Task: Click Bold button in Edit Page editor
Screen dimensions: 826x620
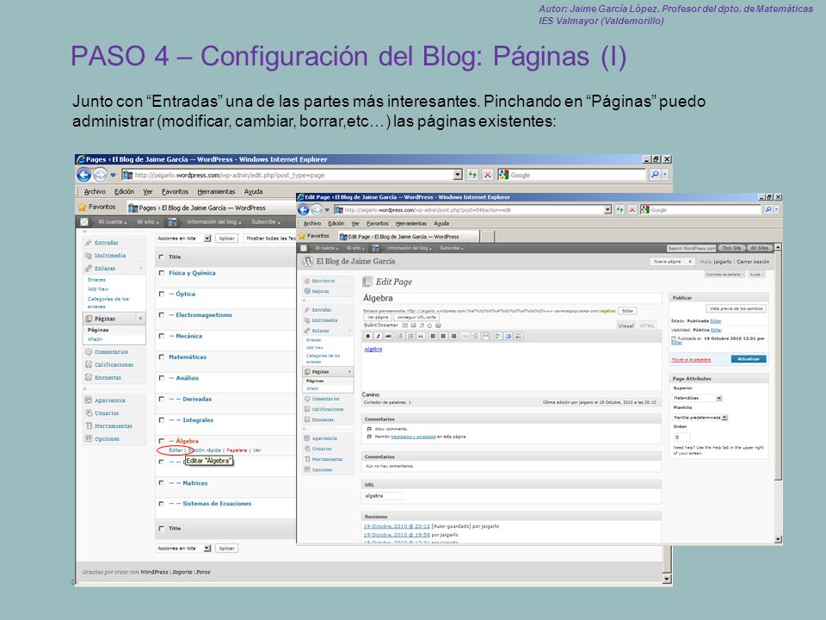Action: (x=368, y=336)
